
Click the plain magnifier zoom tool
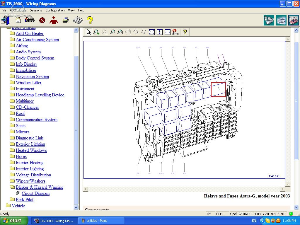click(x=112, y=32)
